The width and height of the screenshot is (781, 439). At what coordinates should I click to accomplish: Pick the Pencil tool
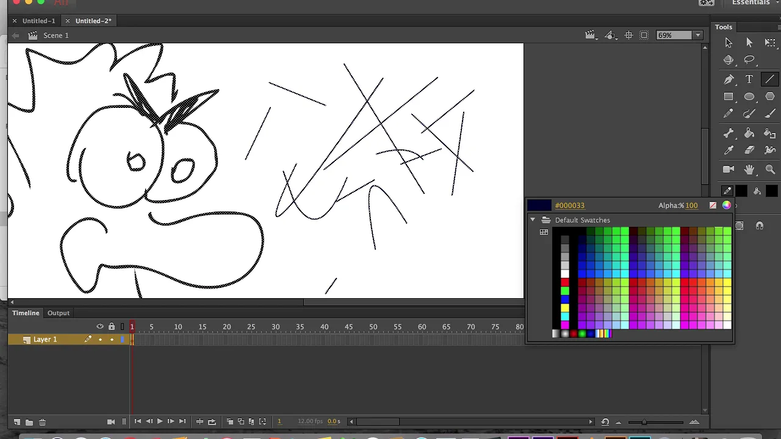[x=729, y=113]
